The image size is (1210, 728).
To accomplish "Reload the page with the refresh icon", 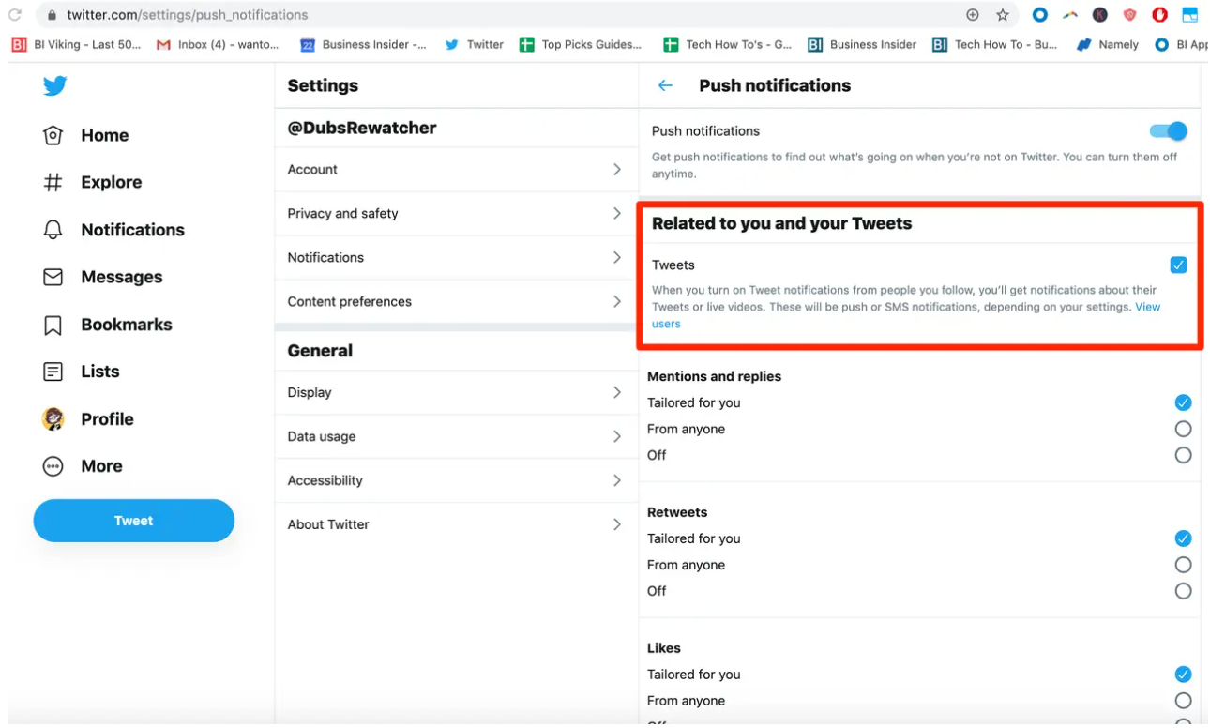I will tap(15, 15).
